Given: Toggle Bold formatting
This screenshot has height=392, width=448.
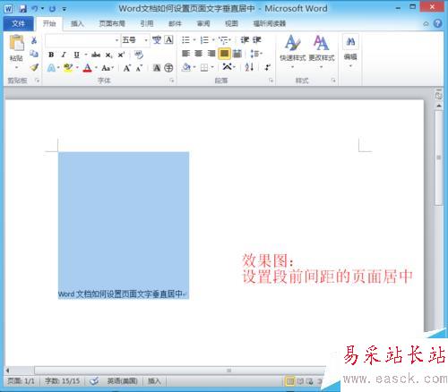Looking at the screenshot, I should coord(51,55).
